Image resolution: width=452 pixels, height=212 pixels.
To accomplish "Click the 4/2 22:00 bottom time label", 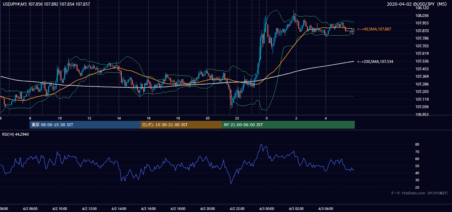I will (237, 209).
